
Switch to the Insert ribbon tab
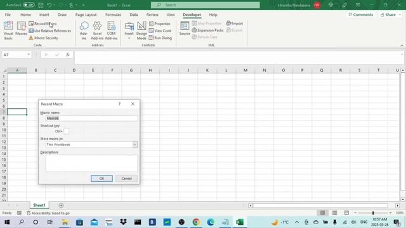44,15
